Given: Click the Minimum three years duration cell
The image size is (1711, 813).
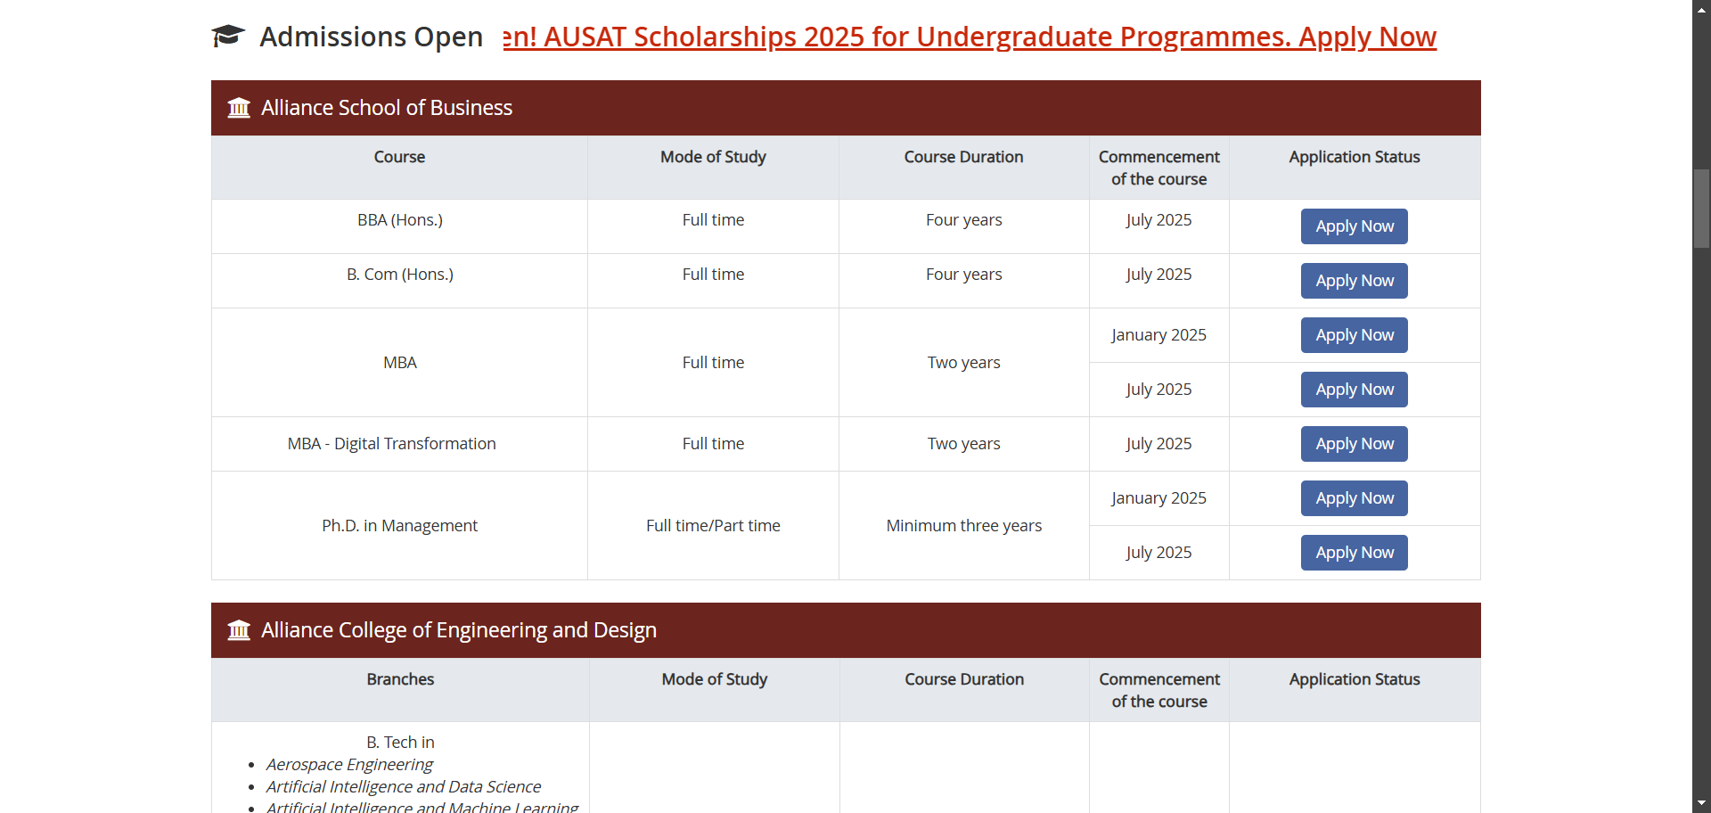Looking at the screenshot, I should click(964, 526).
